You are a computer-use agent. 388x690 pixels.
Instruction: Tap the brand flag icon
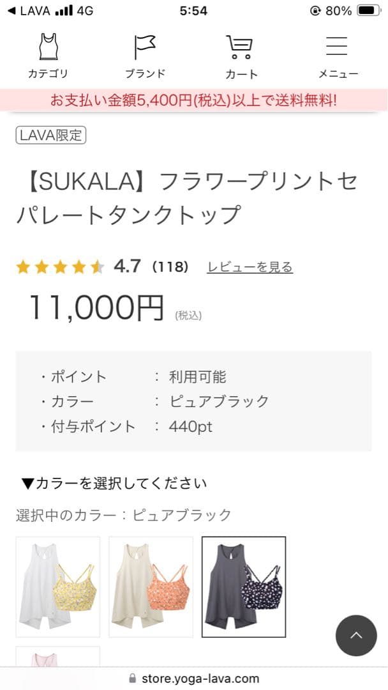click(145, 47)
